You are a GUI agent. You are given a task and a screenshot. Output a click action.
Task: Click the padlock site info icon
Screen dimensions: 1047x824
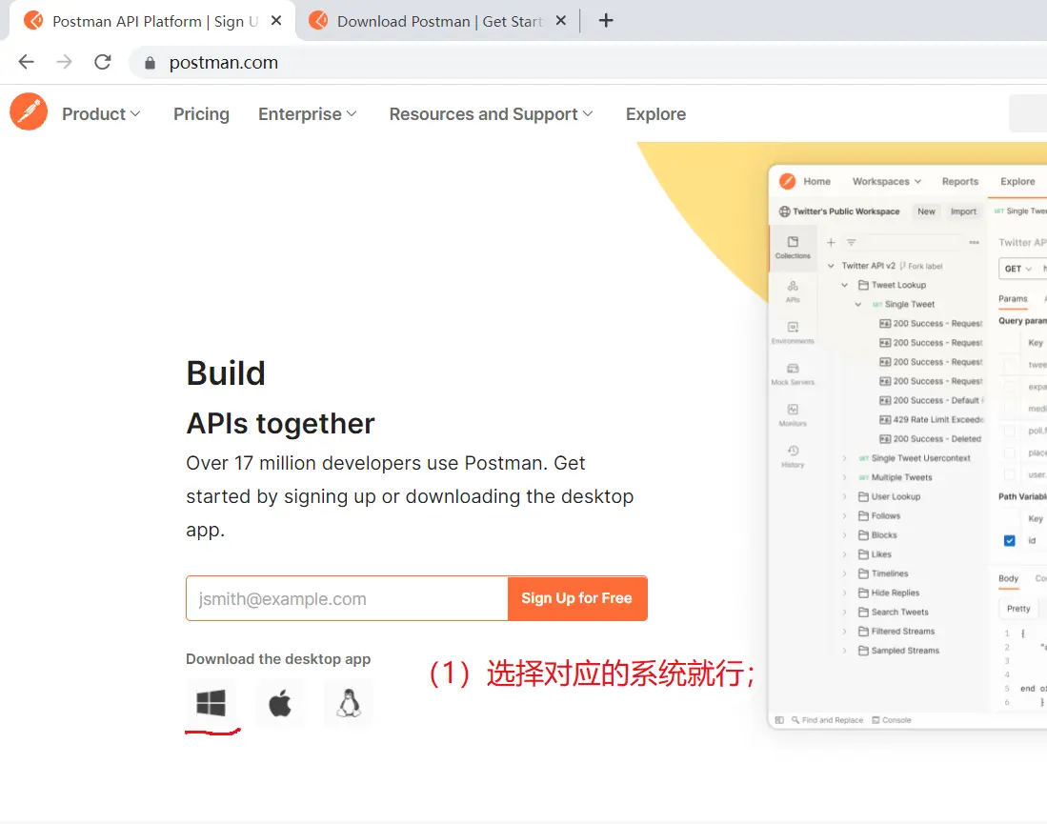150,63
